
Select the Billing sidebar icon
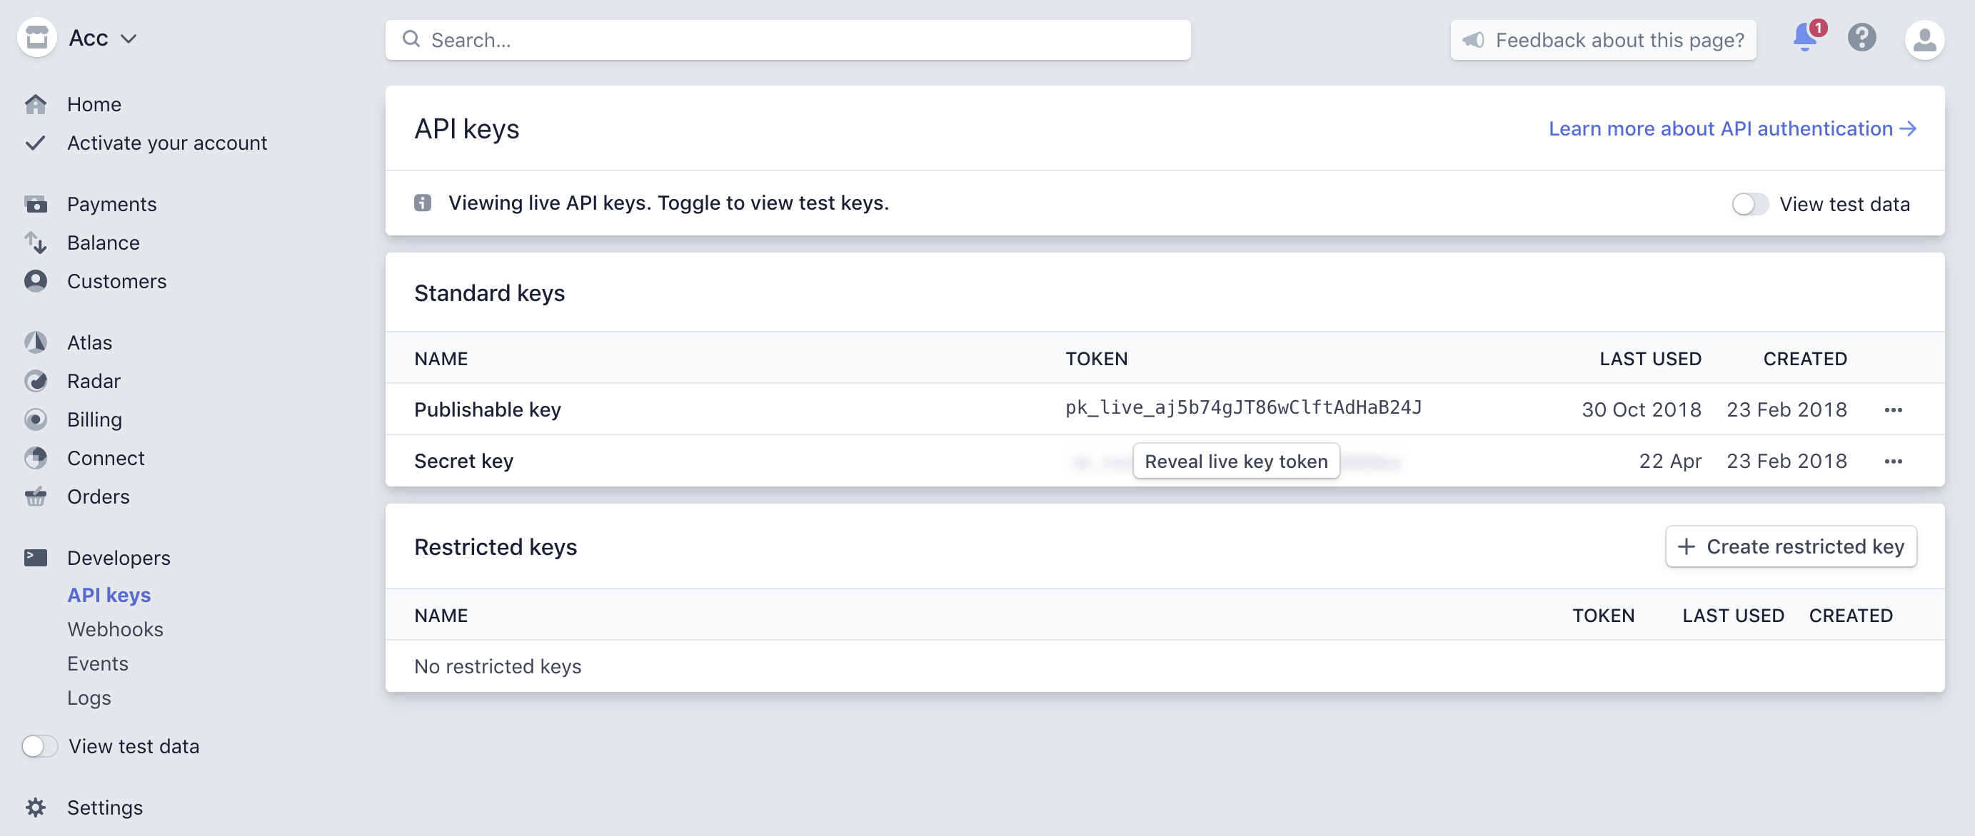(x=35, y=419)
